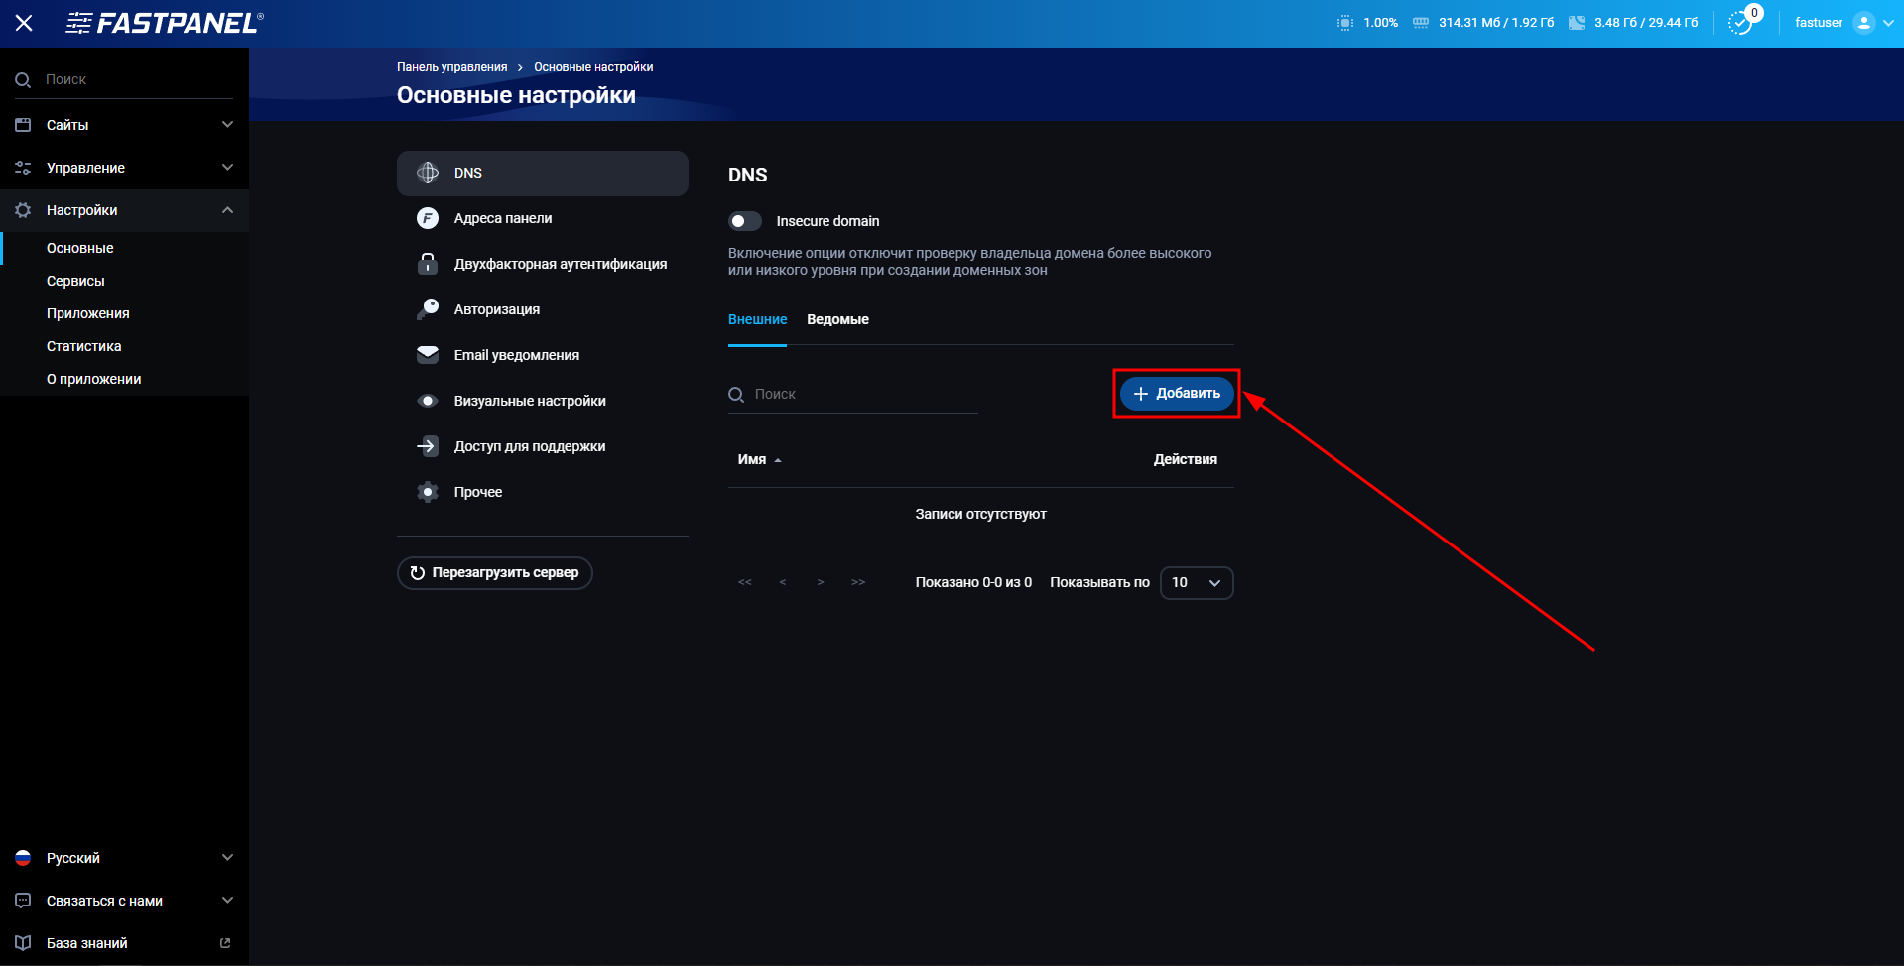This screenshot has width=1904, height=966.
Task: Click the lock icon for Двухфакторная аутентификация
Action: click(x=428, y=263)
